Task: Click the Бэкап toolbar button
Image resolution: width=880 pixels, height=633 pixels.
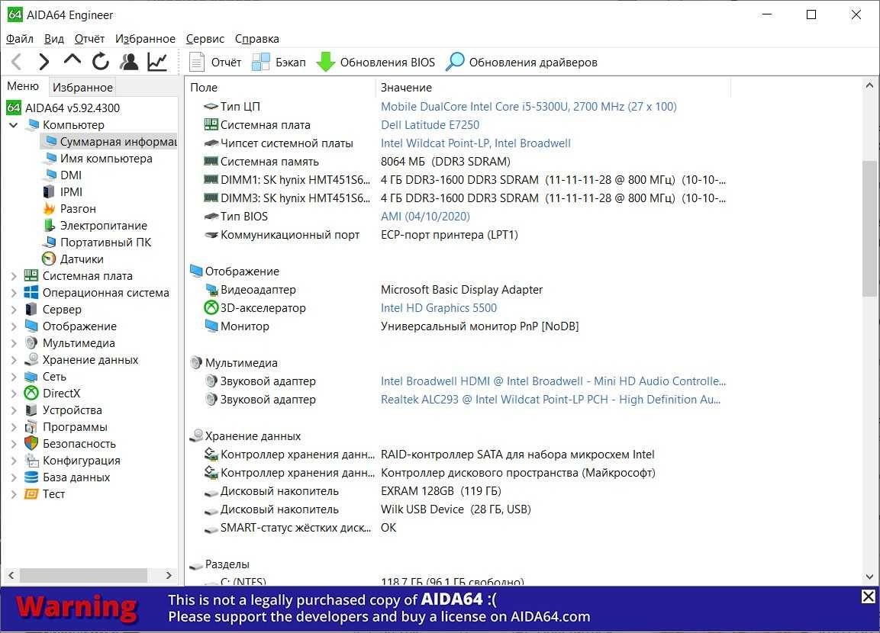Action: point(279,63)
